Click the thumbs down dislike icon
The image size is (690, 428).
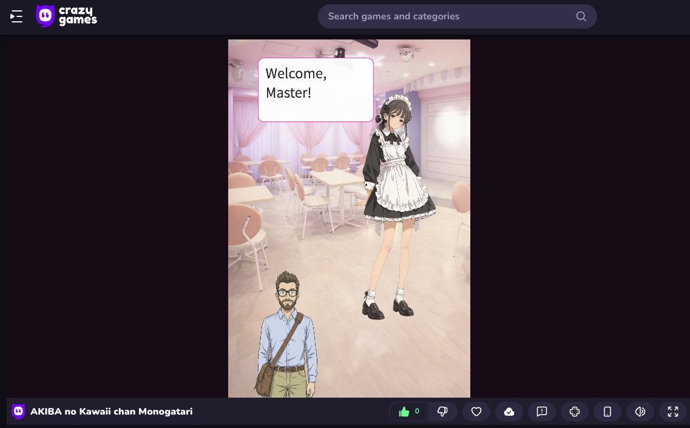click(442, 411)
